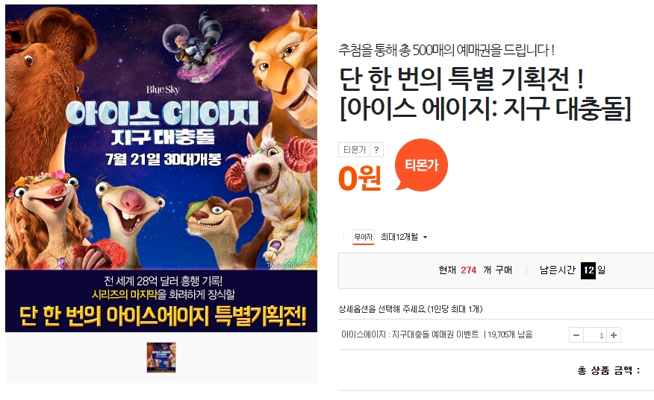Select the small poster thumbnail below the image
The height and width of the screenshot is (400, 654).
(x=161, y=357)
